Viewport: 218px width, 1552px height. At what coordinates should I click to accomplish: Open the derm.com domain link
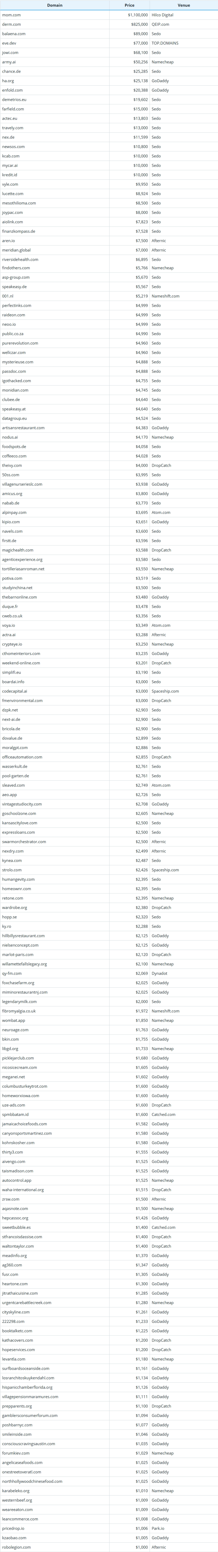(11, 24)
